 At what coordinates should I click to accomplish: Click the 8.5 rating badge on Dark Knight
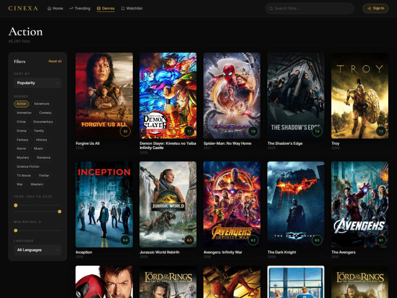[x=317, y=240]
